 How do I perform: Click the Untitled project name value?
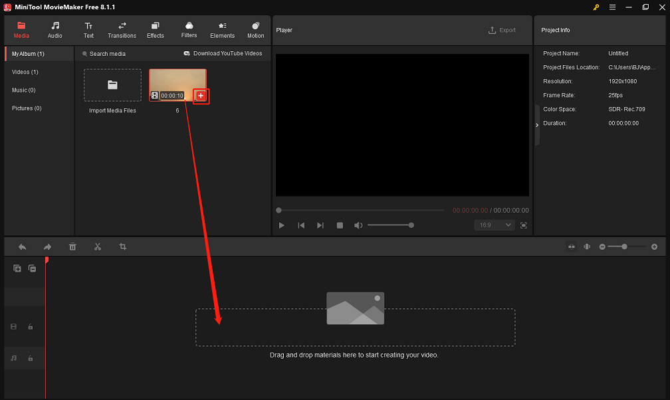pos(618,53)
